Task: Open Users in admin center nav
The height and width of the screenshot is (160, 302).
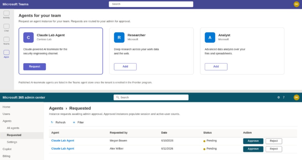Action: (x=6, y=114)
